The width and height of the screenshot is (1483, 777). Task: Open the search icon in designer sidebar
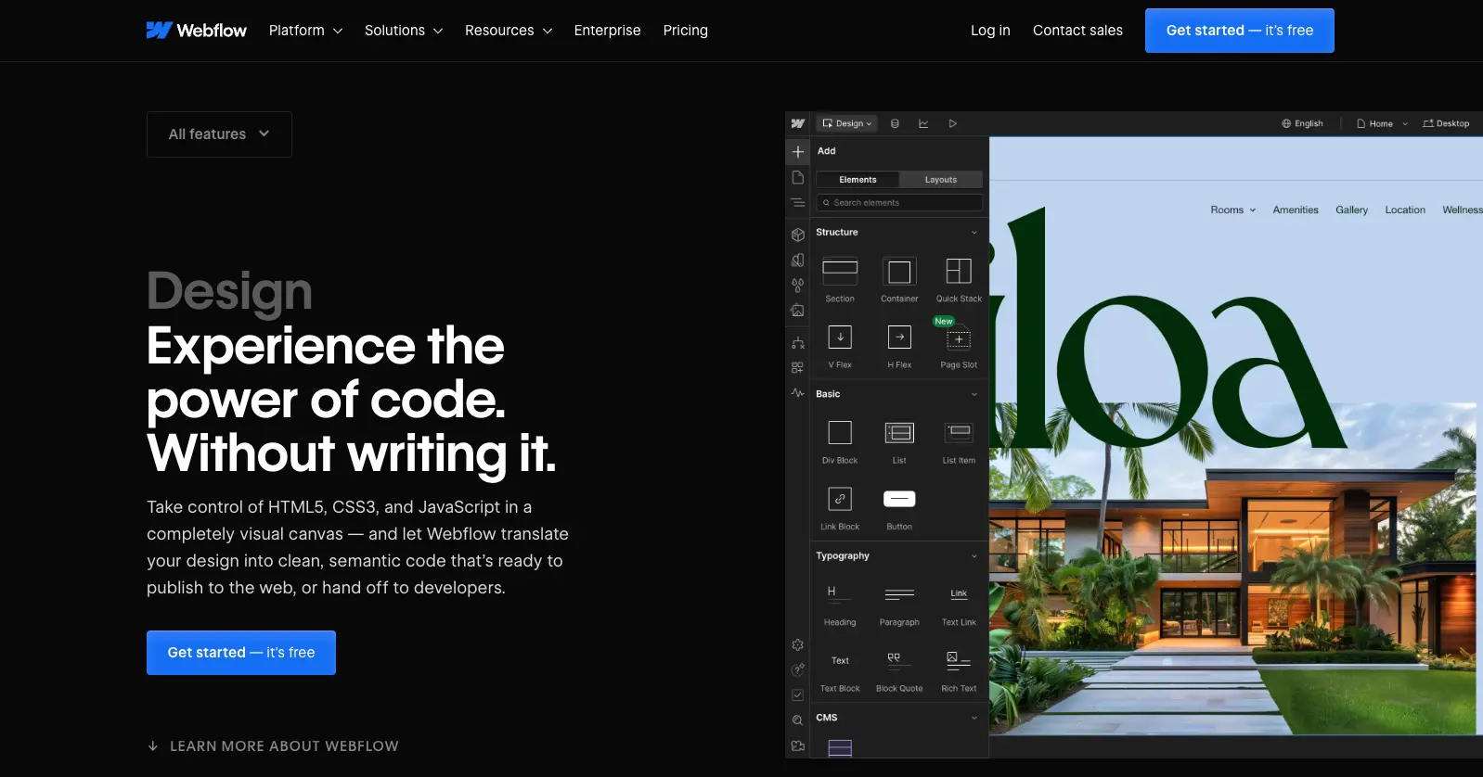coord(797,720)
